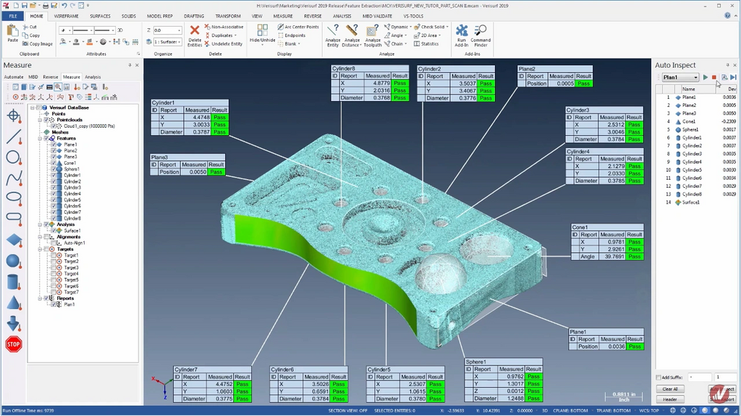
Task: Click the red STOP sign icon
Action: point(14,344)
